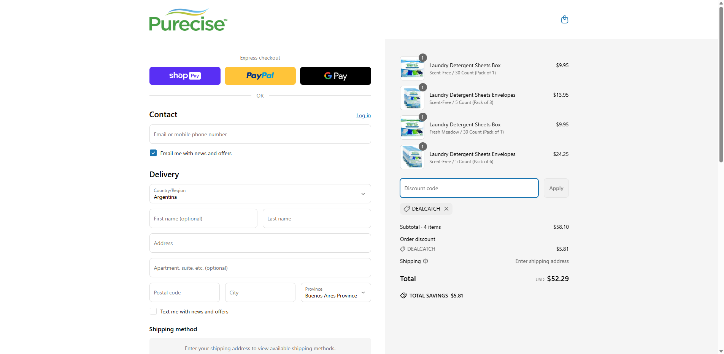724x354 pixels.
Task: Focus the Address field
Action: tap(260, 243)
